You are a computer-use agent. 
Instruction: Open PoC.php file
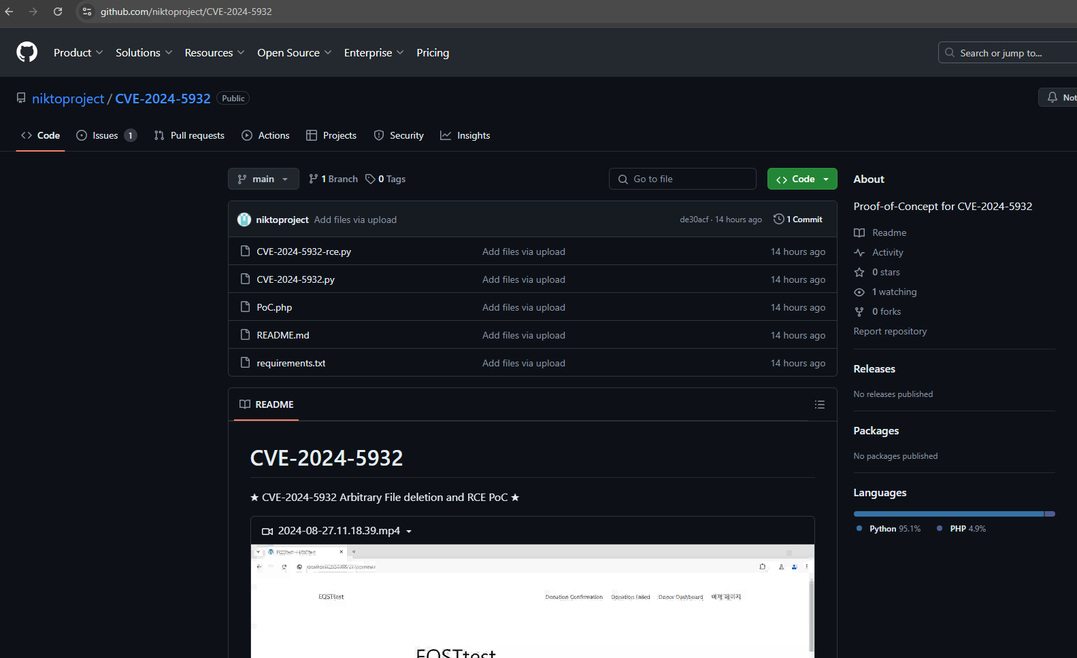(x=274, y=307)
